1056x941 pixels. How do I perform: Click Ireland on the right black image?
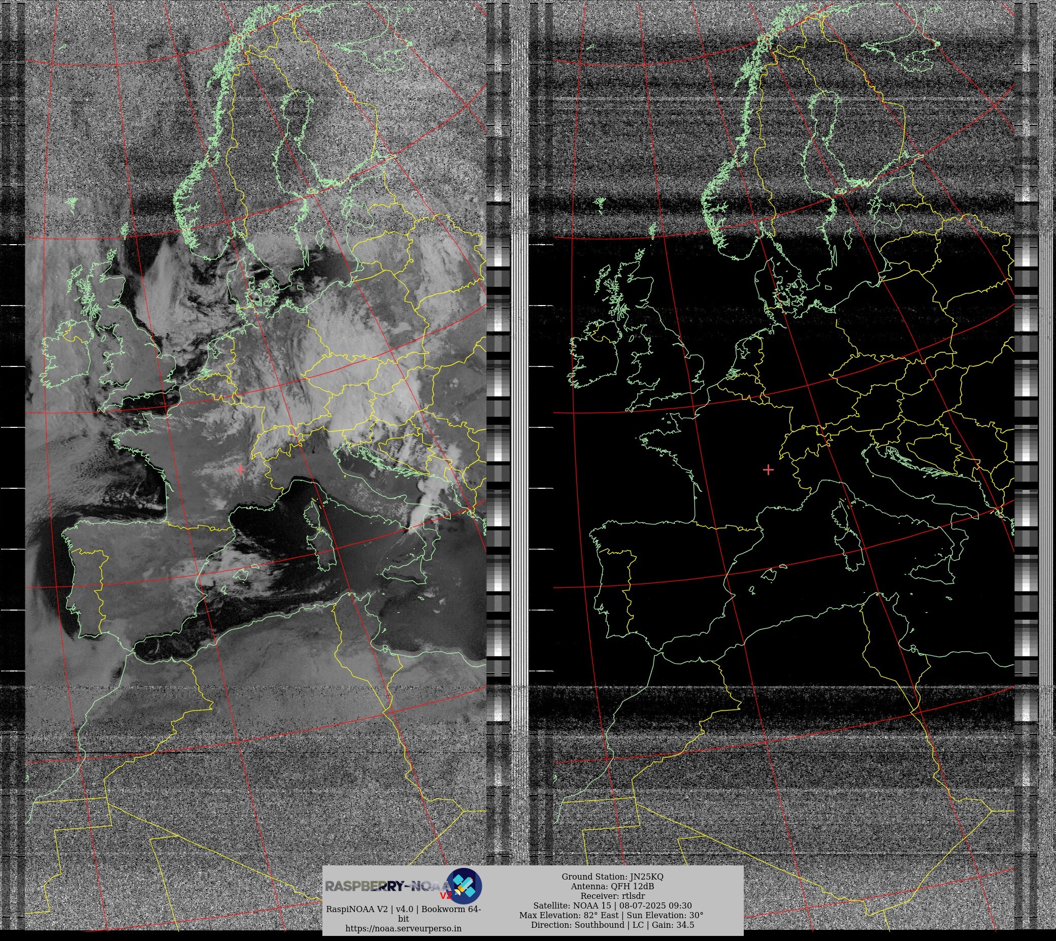[595, 359]
